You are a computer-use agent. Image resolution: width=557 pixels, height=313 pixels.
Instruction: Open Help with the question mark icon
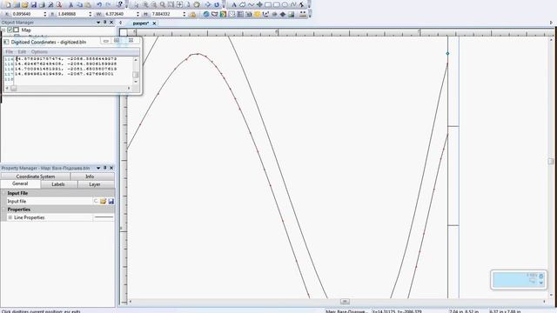(120, 4)
